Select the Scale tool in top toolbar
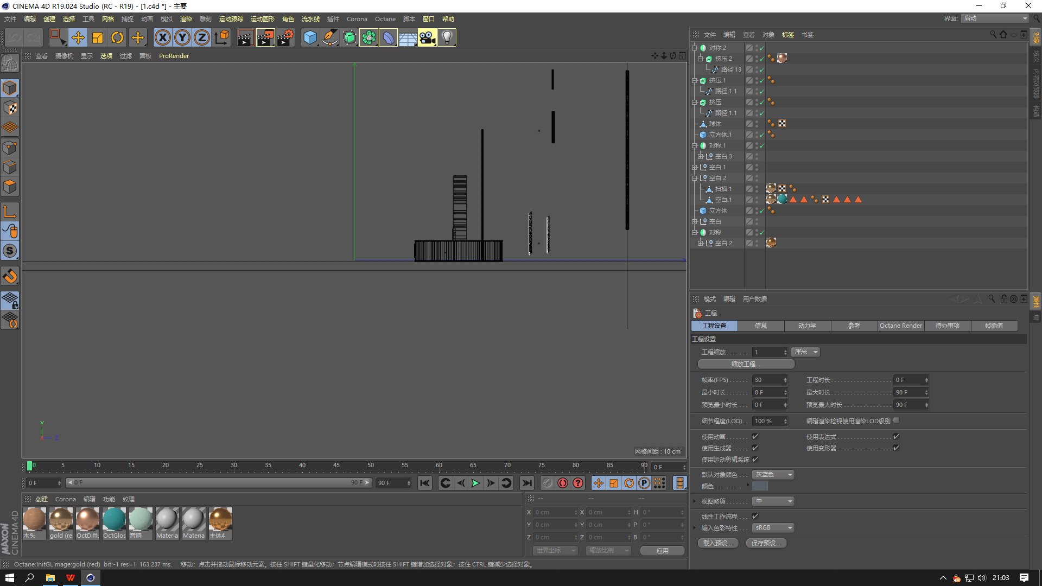 (98, 37)
